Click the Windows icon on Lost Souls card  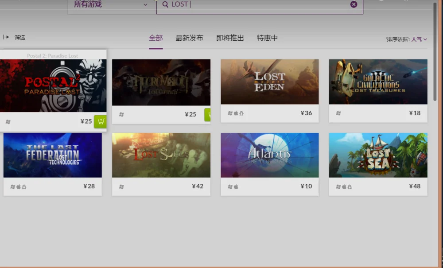pos(121,186)
